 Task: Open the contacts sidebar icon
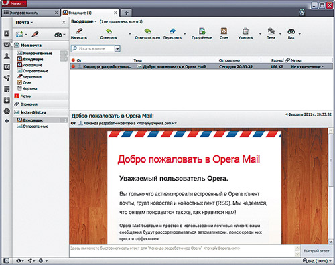(7, 56)
